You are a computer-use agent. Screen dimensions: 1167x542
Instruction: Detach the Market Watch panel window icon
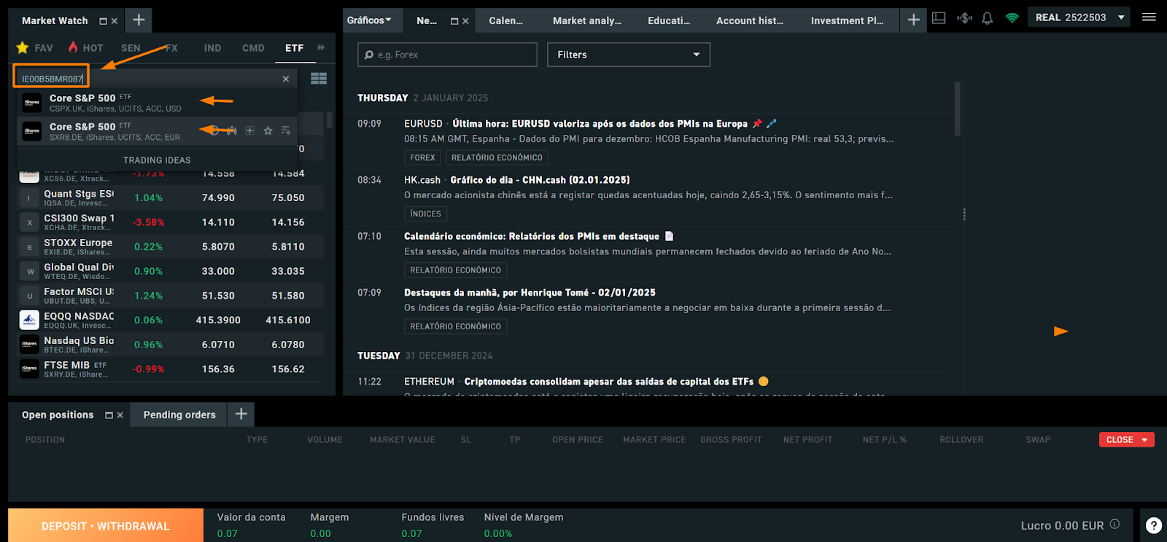point(103,21)
